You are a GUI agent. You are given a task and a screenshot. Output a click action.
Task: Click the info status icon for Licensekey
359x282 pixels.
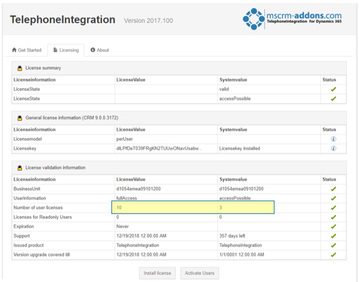tap(333, 149)
